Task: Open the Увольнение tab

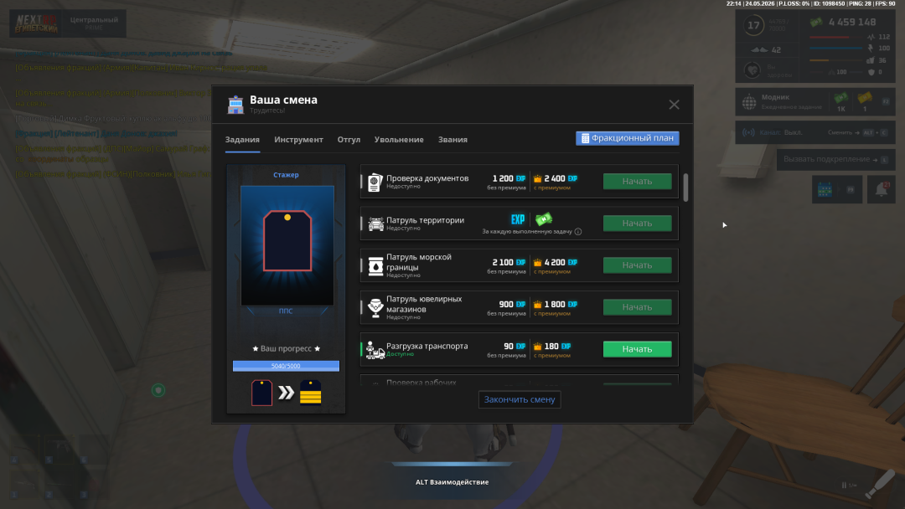Action: click(x=399, y=140)
